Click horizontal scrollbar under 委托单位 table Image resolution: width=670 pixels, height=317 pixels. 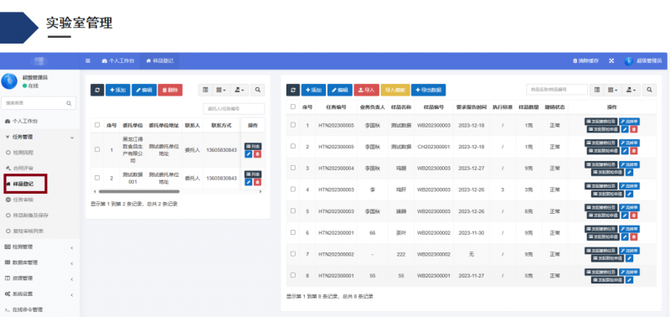139,192
